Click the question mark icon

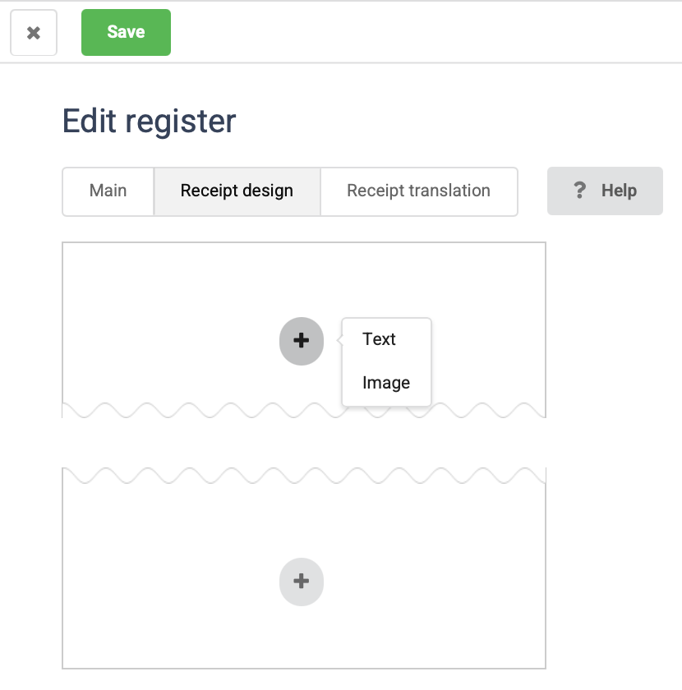point(580,191)
